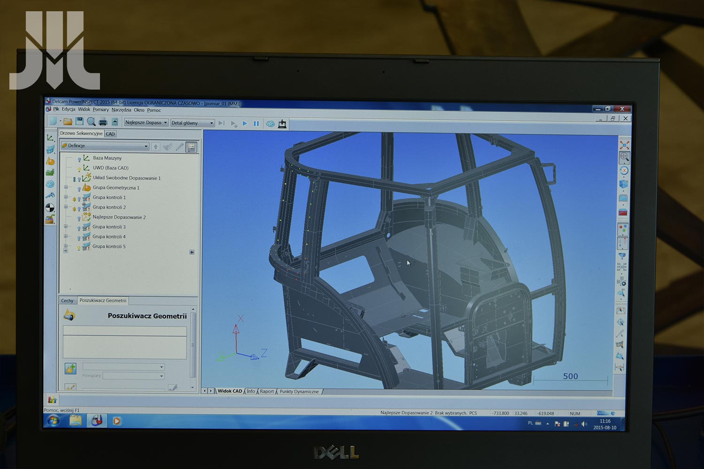The image size is (704, 469).
Task: Open the Plik menu
Action: tap(56, 109)
